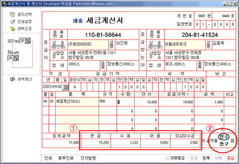
Task: Open the calendar picker beside 2003-04-02
Action: [66, 87]
